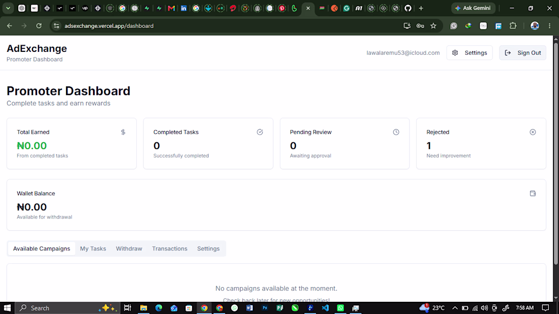559x314 pixels.
Task: Click the Windows taskbar Search box
Action: [68, 308]
